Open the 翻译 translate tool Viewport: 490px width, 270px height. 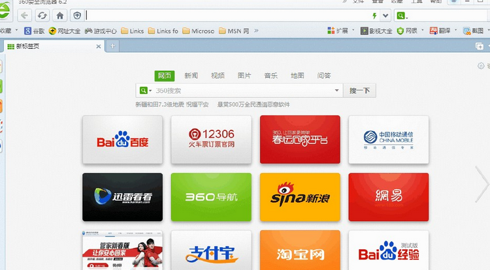(x=440, y=31)
